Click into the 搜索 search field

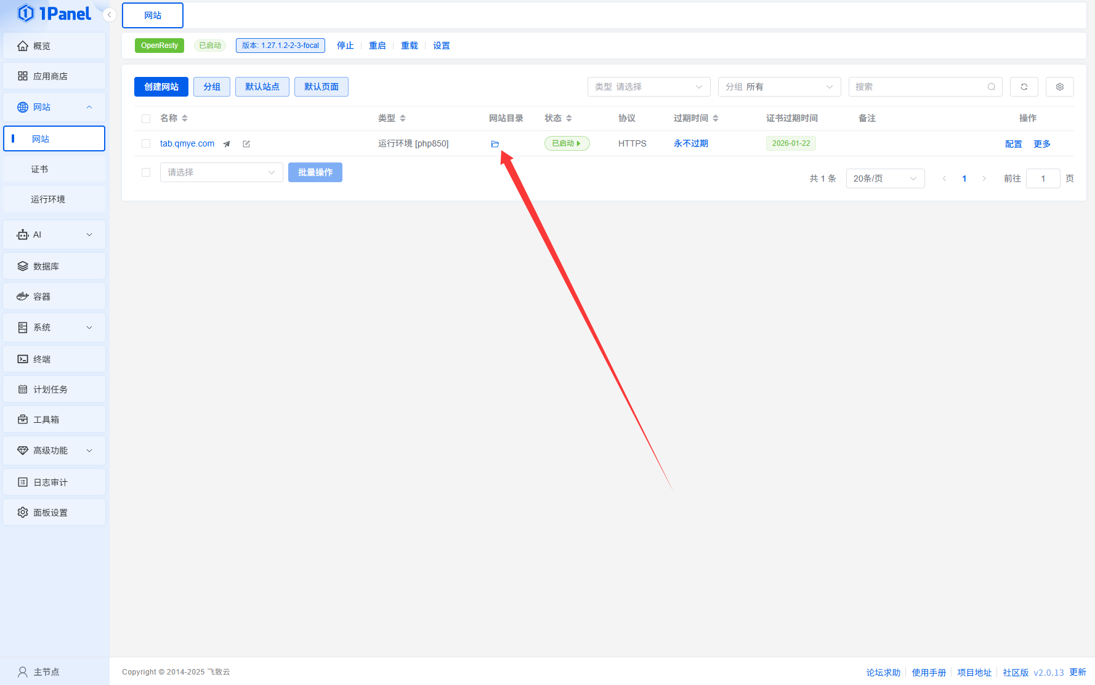pos(918,87)
